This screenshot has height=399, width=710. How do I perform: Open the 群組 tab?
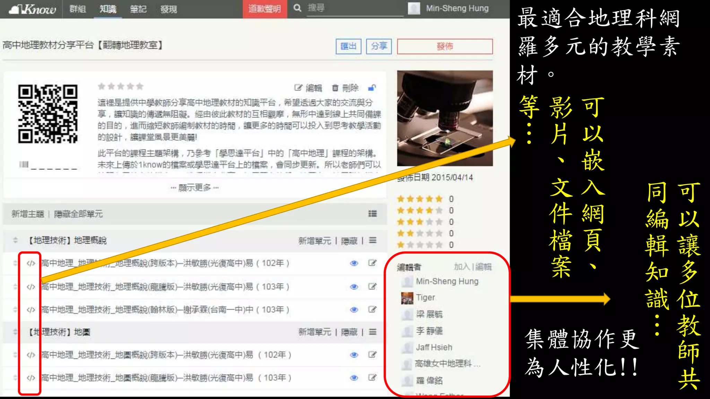pos(78,9)
